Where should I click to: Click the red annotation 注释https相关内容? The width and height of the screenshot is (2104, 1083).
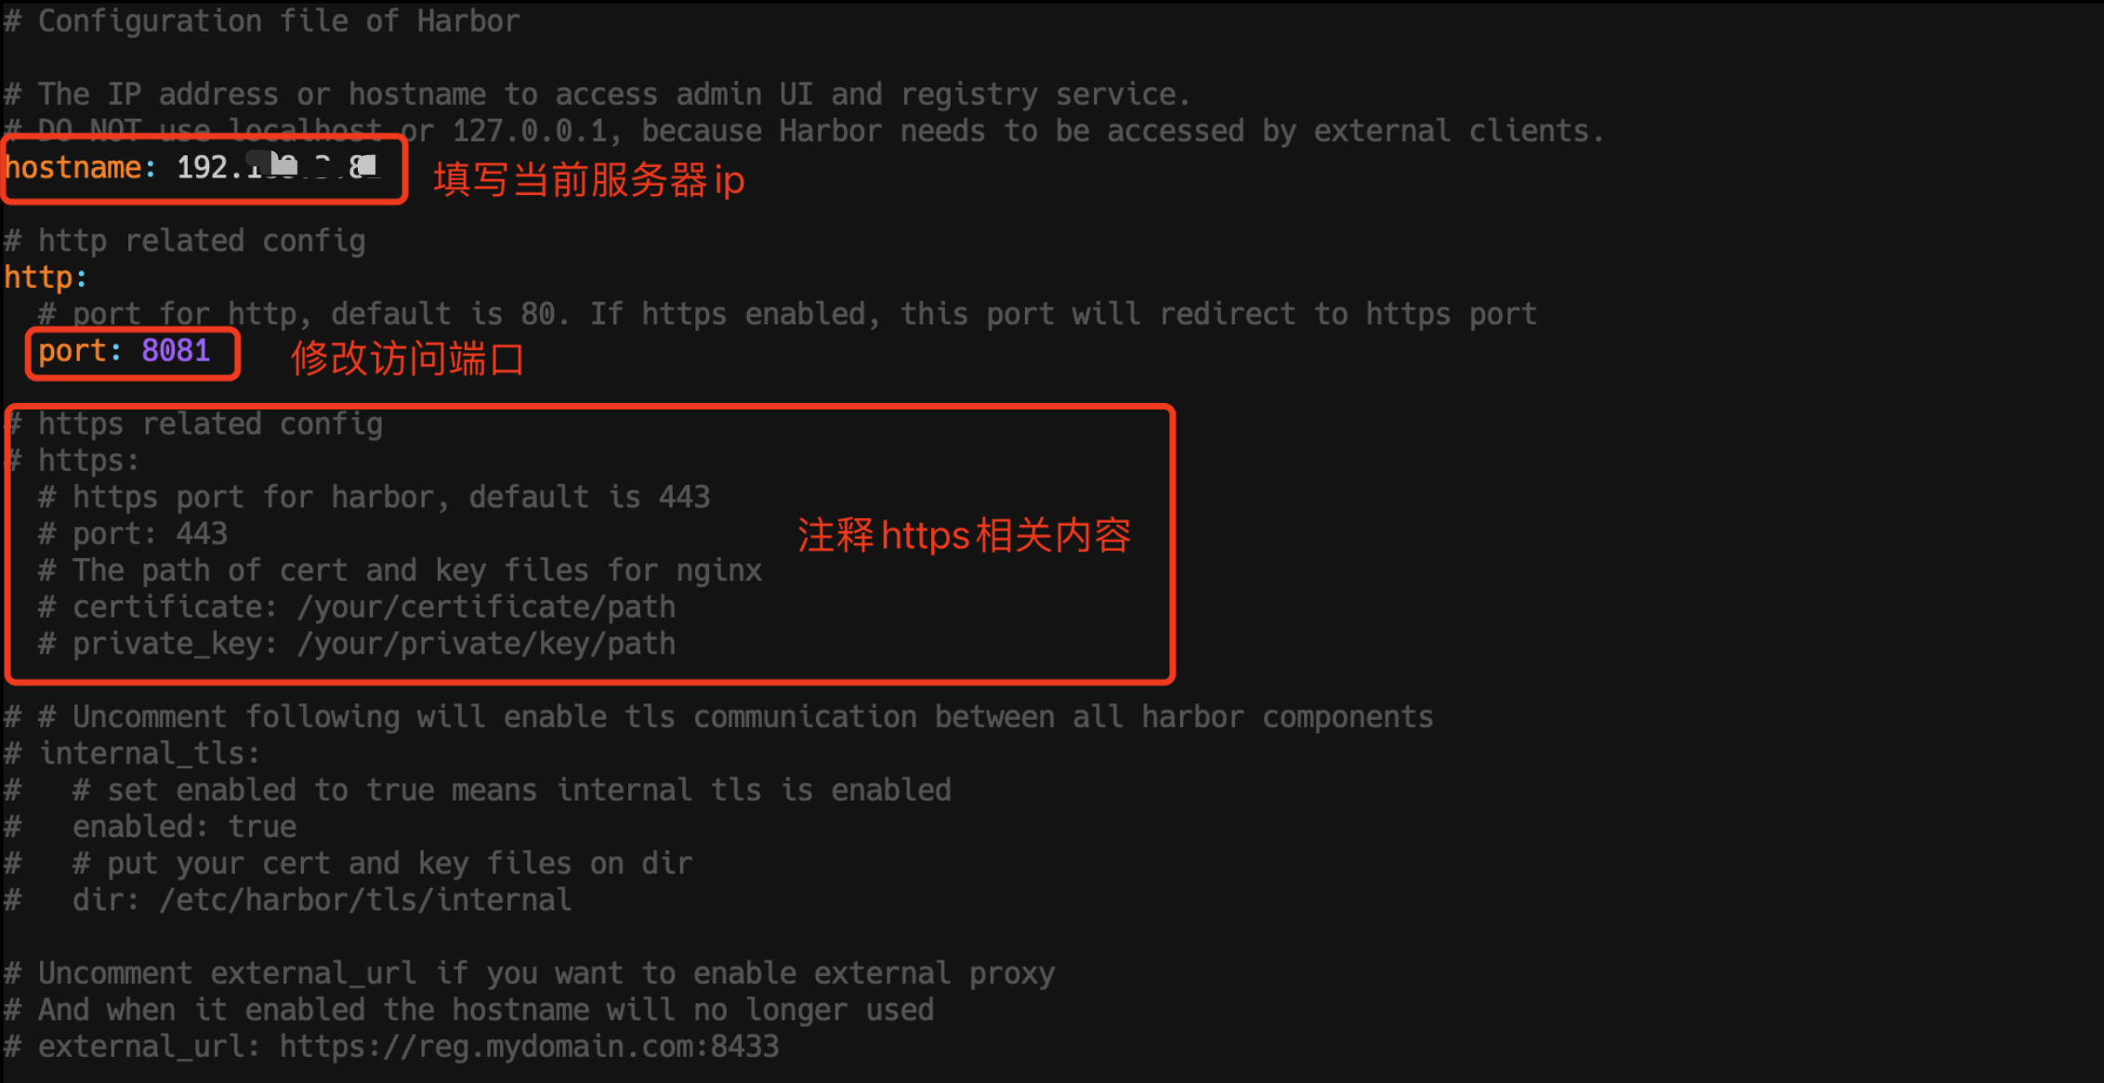964,536
